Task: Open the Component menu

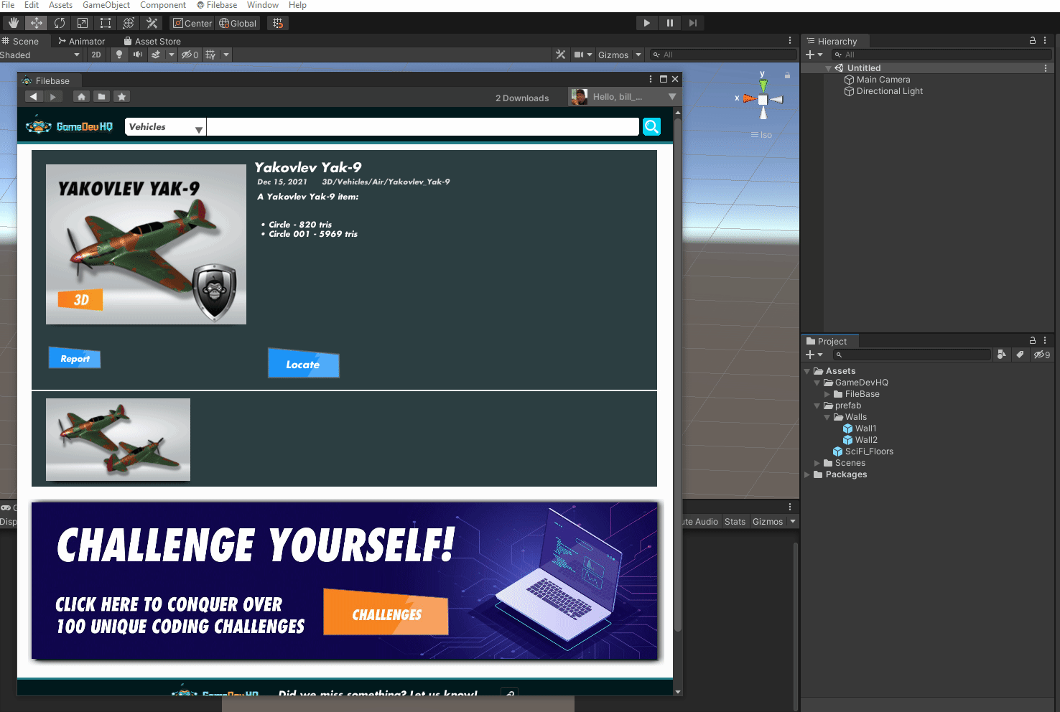Action: point(163,5)
